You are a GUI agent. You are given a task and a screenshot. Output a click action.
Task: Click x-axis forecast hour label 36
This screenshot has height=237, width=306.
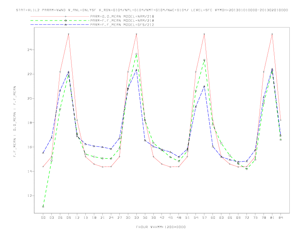click(145, 218)
